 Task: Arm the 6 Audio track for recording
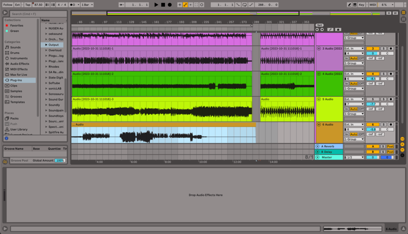(x=391, y=125)
